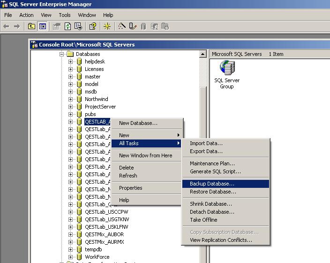Click the Up one level toolbar icon

pyautogui.click(x=32, y=26)
